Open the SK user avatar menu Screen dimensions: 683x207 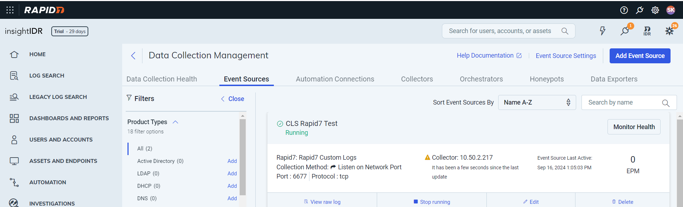(x=671, y=10)
